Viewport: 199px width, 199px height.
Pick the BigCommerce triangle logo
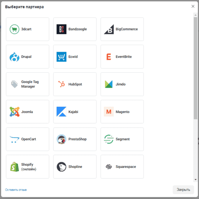pos(109,29)
